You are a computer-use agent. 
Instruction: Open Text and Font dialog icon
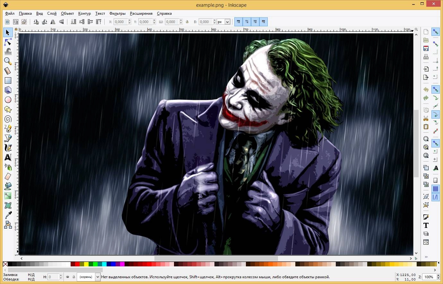[426, 225]
